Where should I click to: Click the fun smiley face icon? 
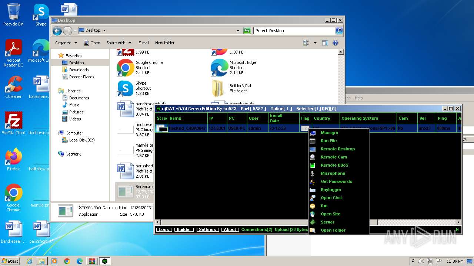[313, 206]
